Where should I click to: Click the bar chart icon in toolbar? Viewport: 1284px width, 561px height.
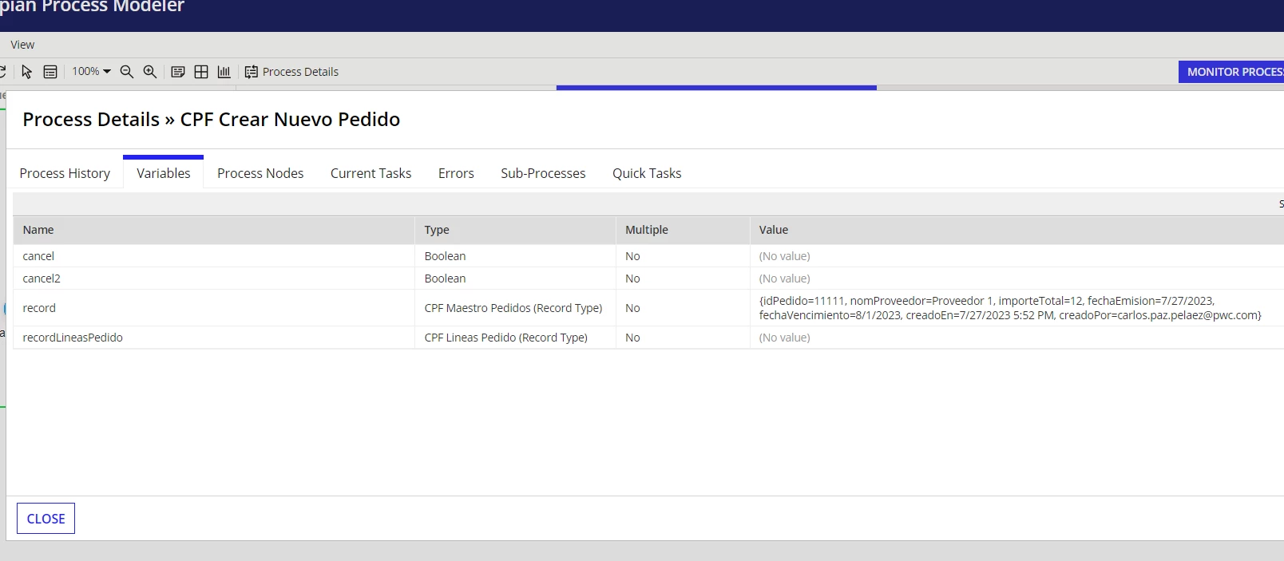tap(224, 72)
